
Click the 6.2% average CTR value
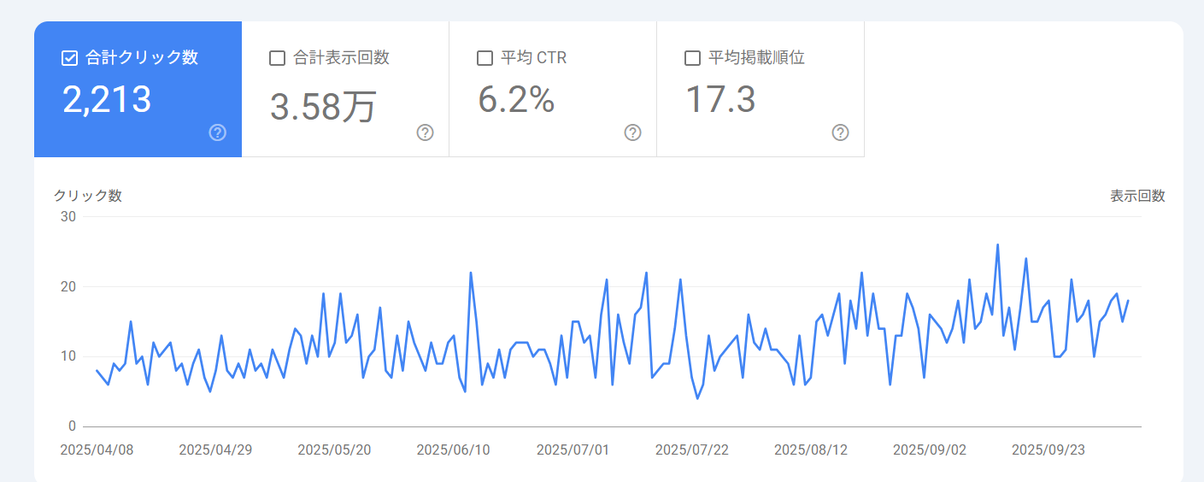click(516, 100)
